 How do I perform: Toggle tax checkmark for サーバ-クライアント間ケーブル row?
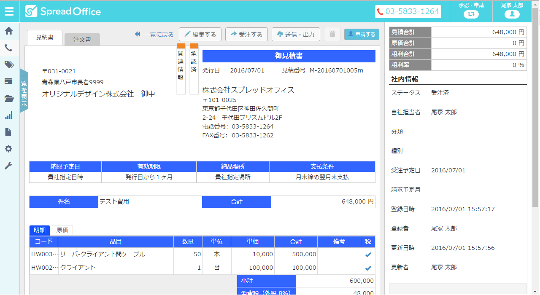pos(368,255)
